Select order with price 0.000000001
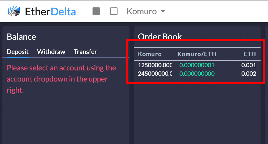The height and width of the screenshot is (144, 268). click(x=197, y=65)
